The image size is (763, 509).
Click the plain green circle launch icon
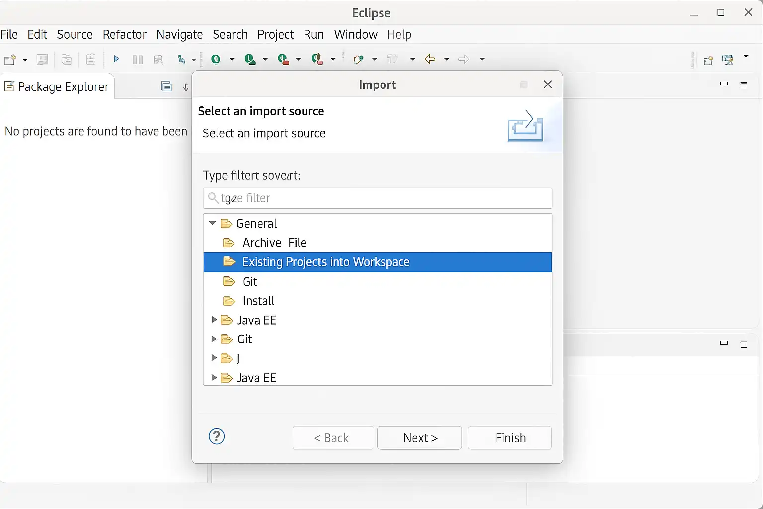(216, 59)
